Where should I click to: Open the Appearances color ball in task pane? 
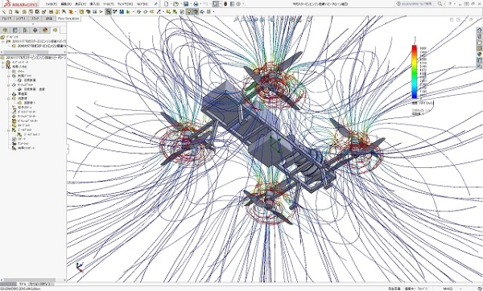point(479,54)
